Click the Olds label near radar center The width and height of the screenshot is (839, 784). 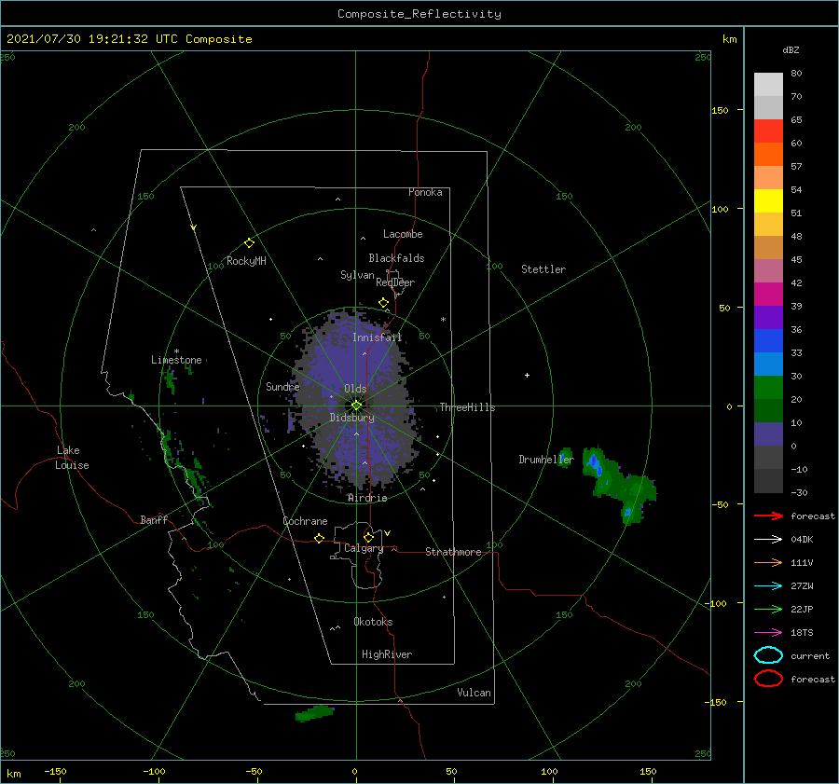pos(355,389)
